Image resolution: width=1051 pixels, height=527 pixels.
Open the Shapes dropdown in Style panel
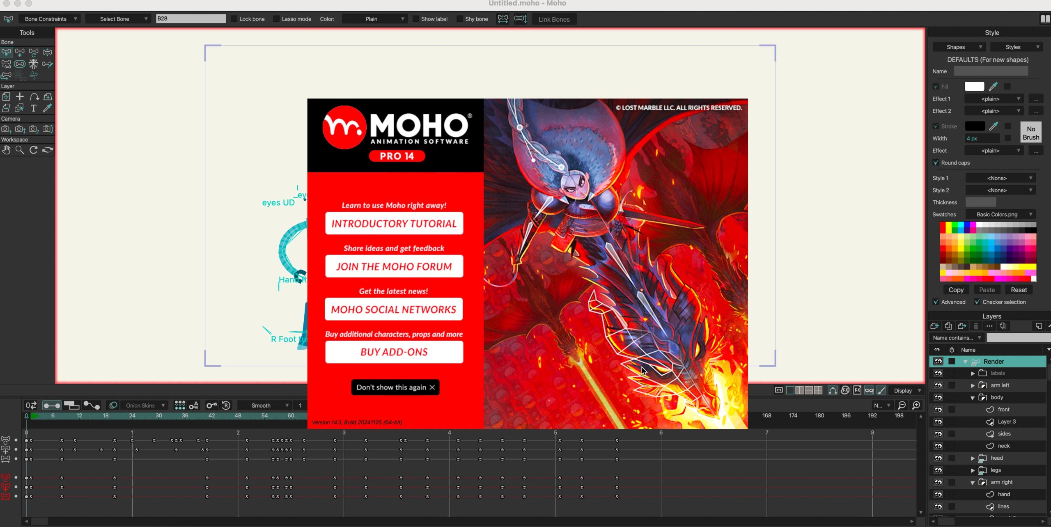tap(959, 47)
